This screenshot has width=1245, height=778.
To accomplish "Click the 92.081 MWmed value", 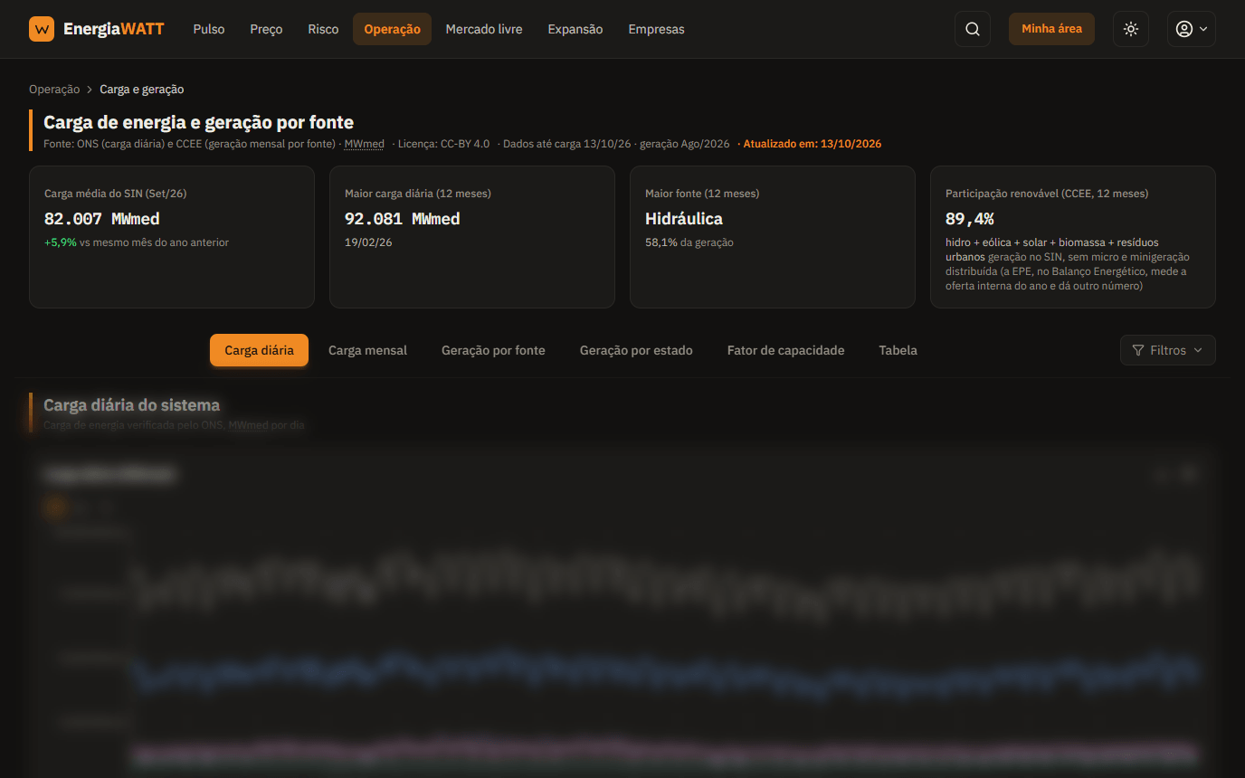I will pyautogui.click(x=403, y=219).
